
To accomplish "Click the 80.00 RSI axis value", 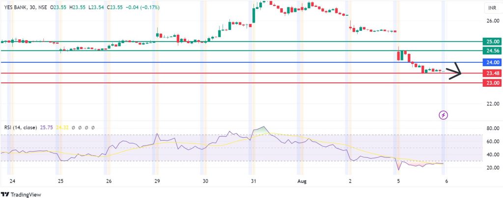I will pyautogui.click(x=493, y=128).
